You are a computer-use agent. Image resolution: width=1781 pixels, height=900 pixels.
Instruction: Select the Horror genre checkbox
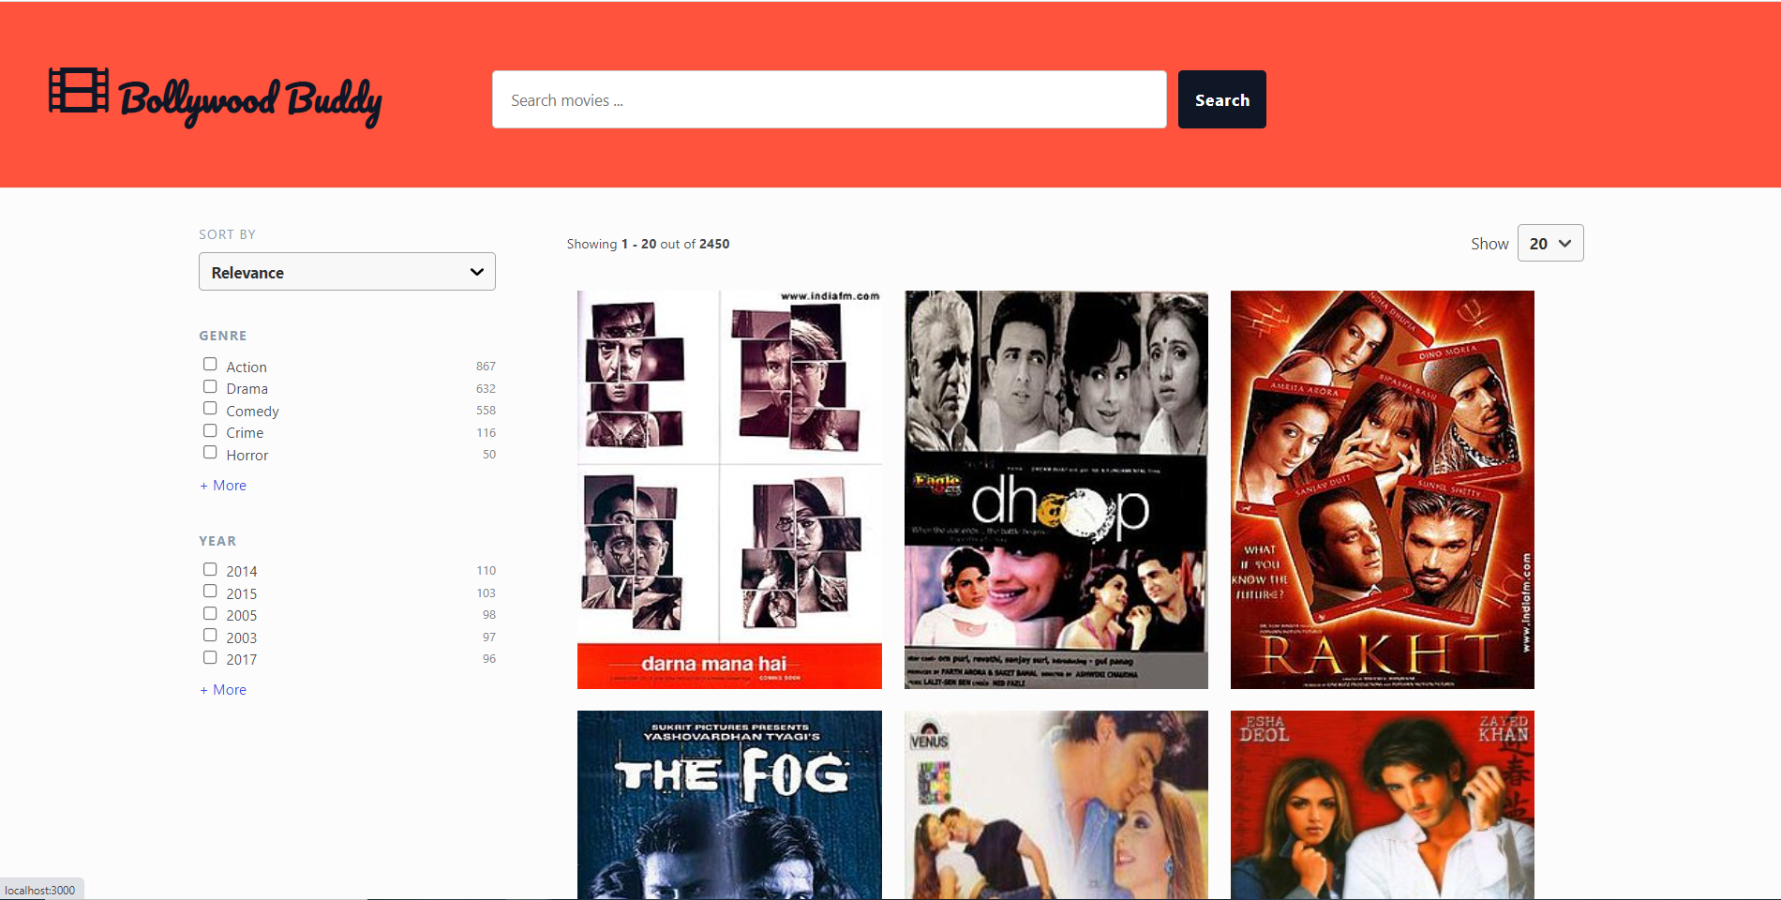(210, 453)
